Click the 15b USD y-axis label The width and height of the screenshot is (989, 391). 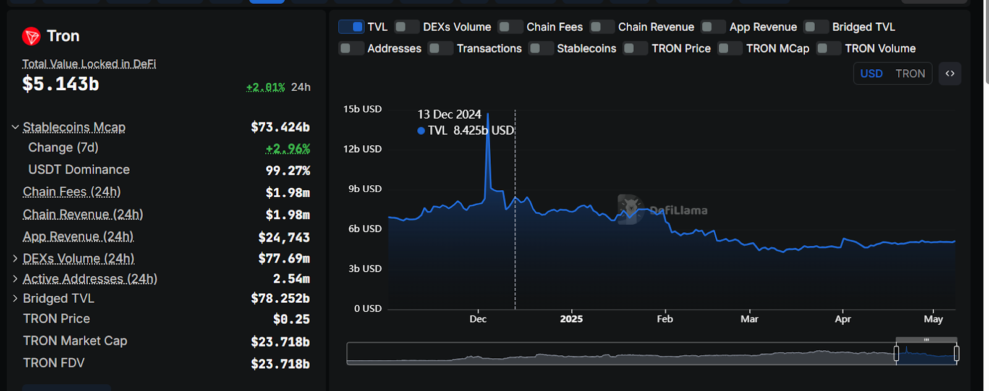click(362, 109)
